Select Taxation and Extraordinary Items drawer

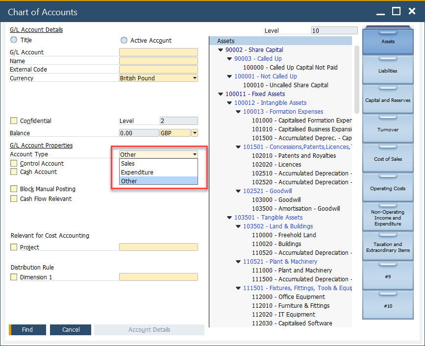click(388, 247)
